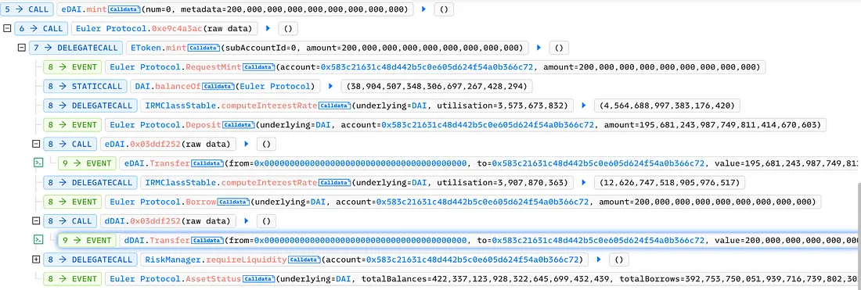Open Calldata badge on the eDAI.Transfer event
Image resolution: width=861 pixels, height=290 pixels.
click(207, 163)
